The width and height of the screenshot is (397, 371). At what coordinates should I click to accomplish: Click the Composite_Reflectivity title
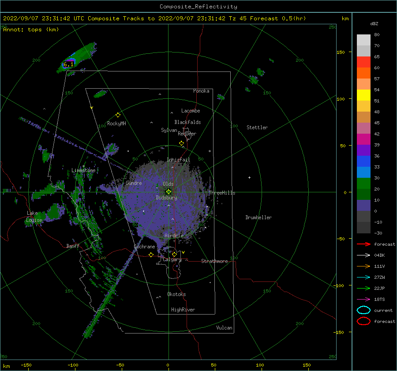198,7
